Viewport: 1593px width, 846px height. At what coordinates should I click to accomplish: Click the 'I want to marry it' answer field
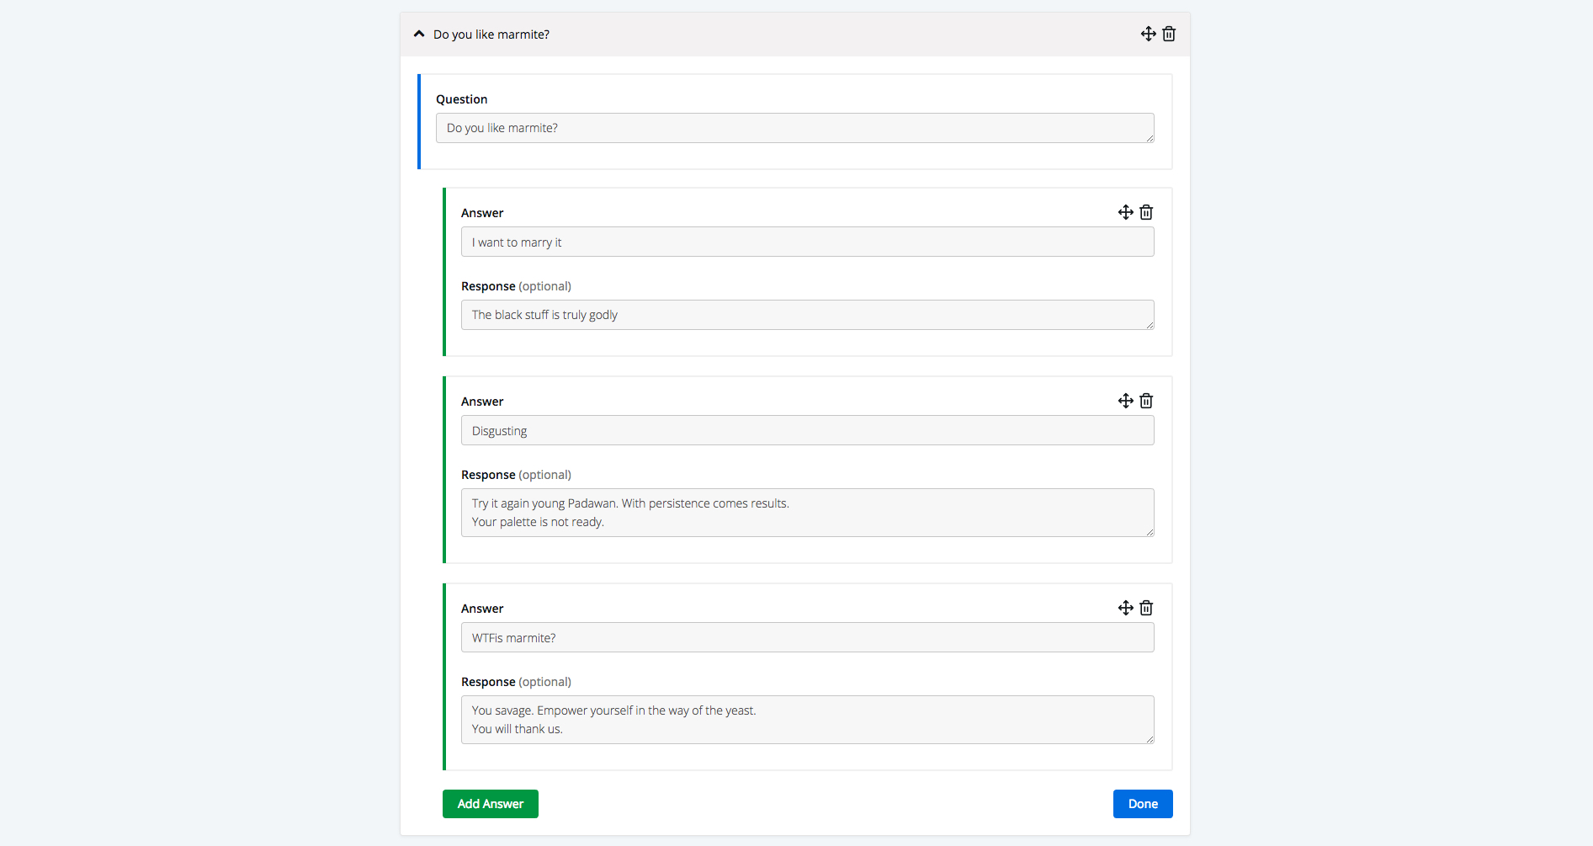pos(807,242)
